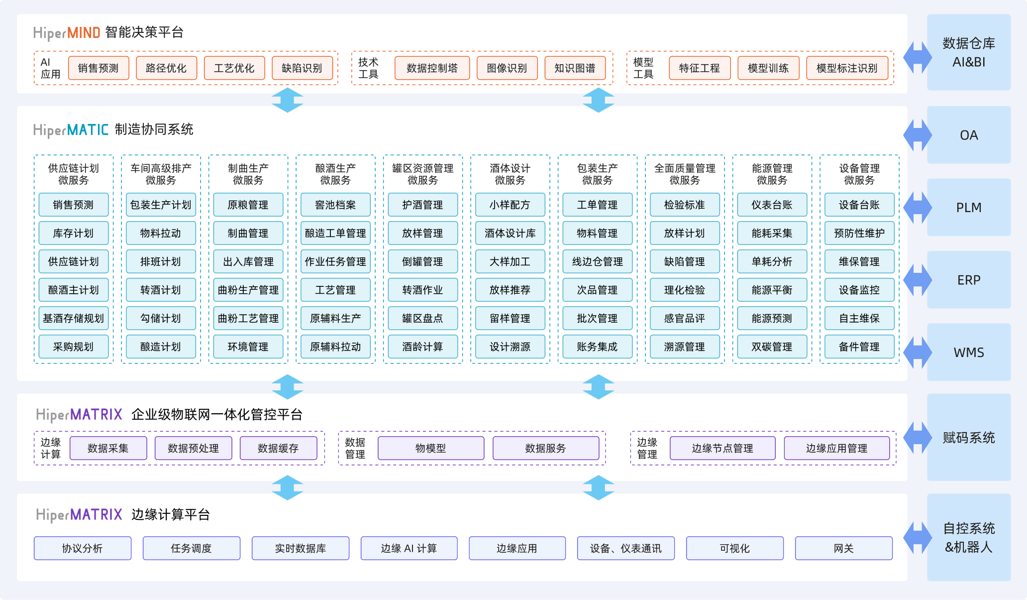Click the 工艺优化 box
1027x600 pixels.
tap(234, 68)
